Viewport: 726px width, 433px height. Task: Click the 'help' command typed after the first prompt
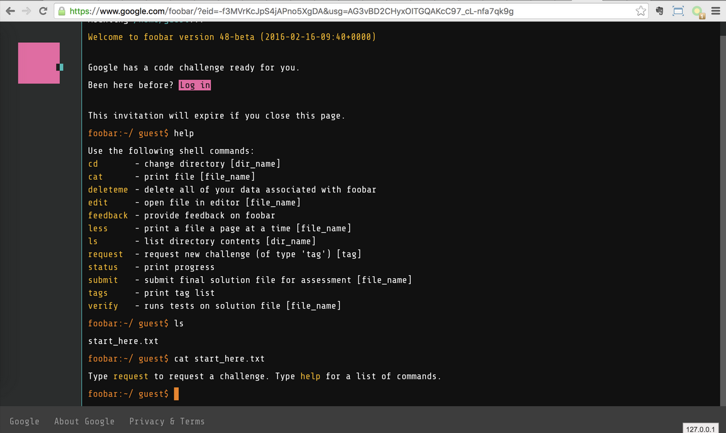(184, 133)
